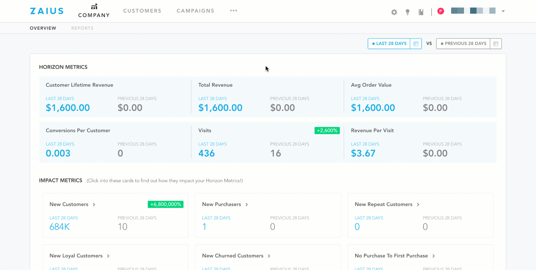Click the 684K new customers value
The image size is (536, 270).
(59, 227)
